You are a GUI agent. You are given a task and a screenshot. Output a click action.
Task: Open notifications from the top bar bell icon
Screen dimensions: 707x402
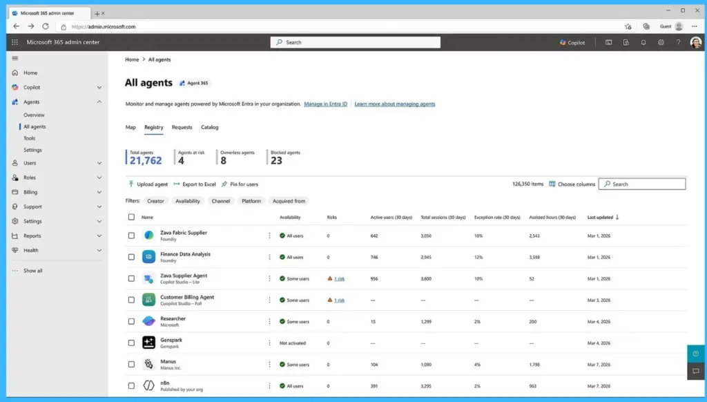[x=643, y=42]
